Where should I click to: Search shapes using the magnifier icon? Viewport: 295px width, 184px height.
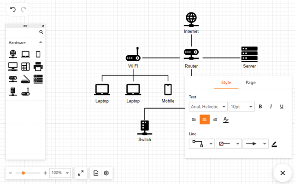pyautogui.click(x=41, y=32)
